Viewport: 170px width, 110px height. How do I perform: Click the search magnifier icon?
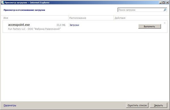(165, 10)
